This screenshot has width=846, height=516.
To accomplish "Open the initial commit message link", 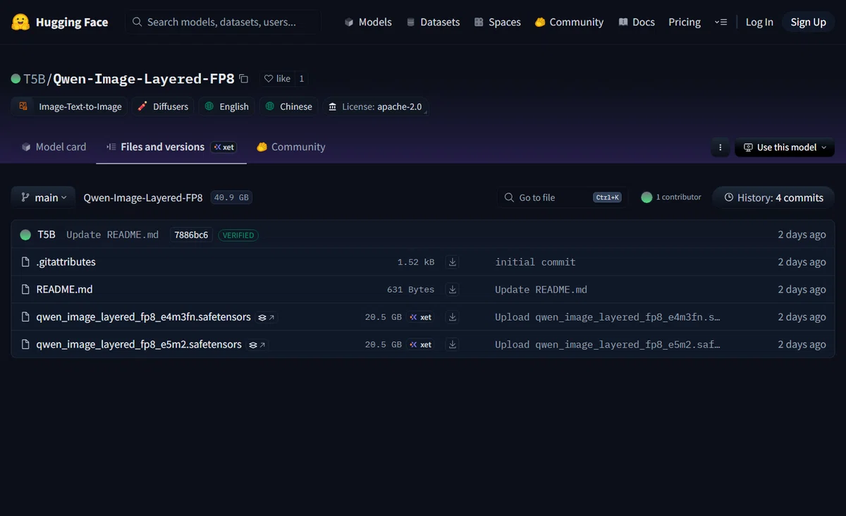I will [535, 262].
